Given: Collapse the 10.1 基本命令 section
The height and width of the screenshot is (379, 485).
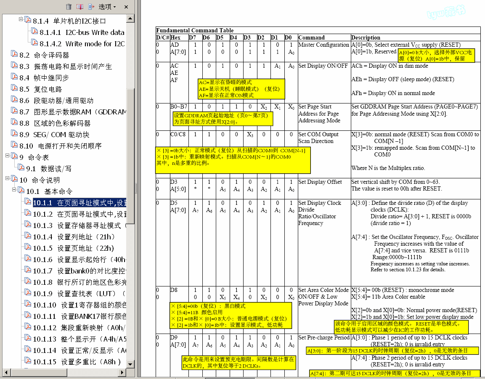Looking at the screenshot, I should pyautogui.click(x=14, y=190).
